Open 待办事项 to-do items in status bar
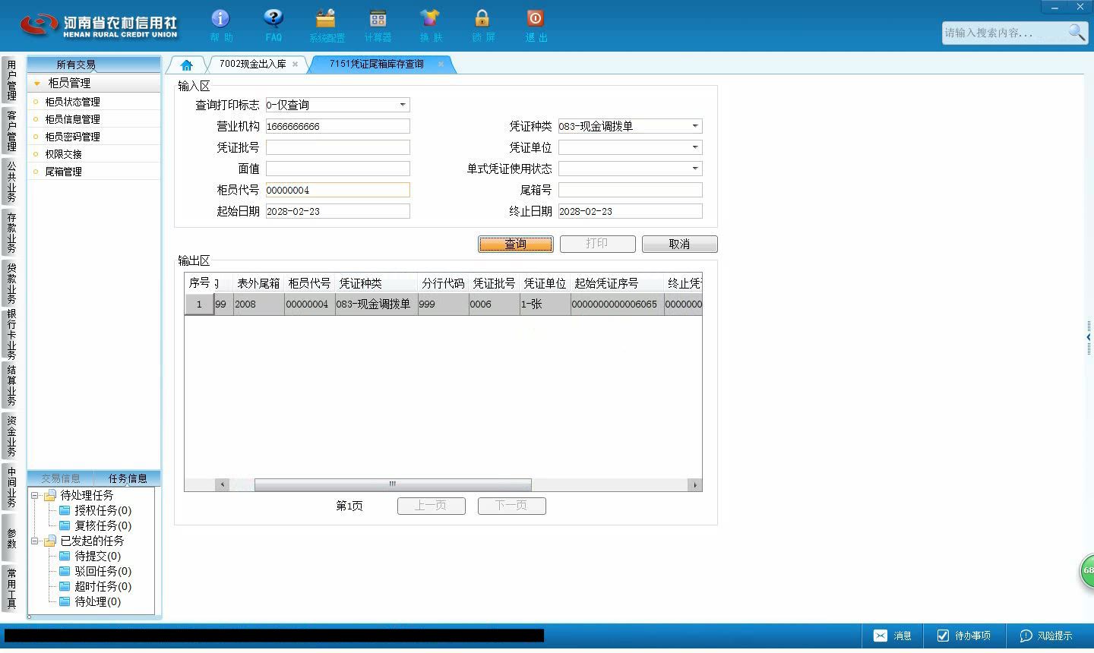The image size is (1094, 653). point(963,636)
